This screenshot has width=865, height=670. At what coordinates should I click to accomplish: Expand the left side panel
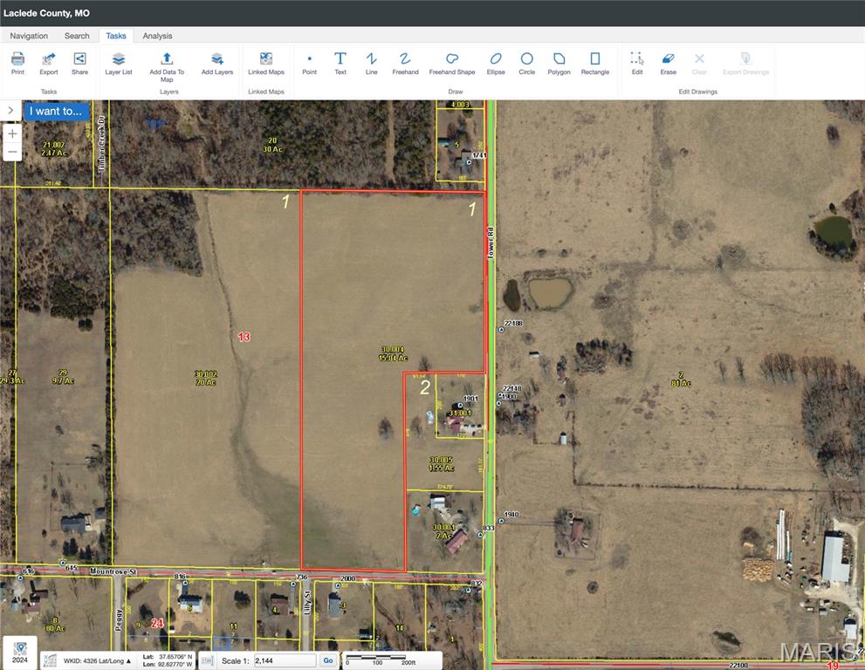[10, 110]
